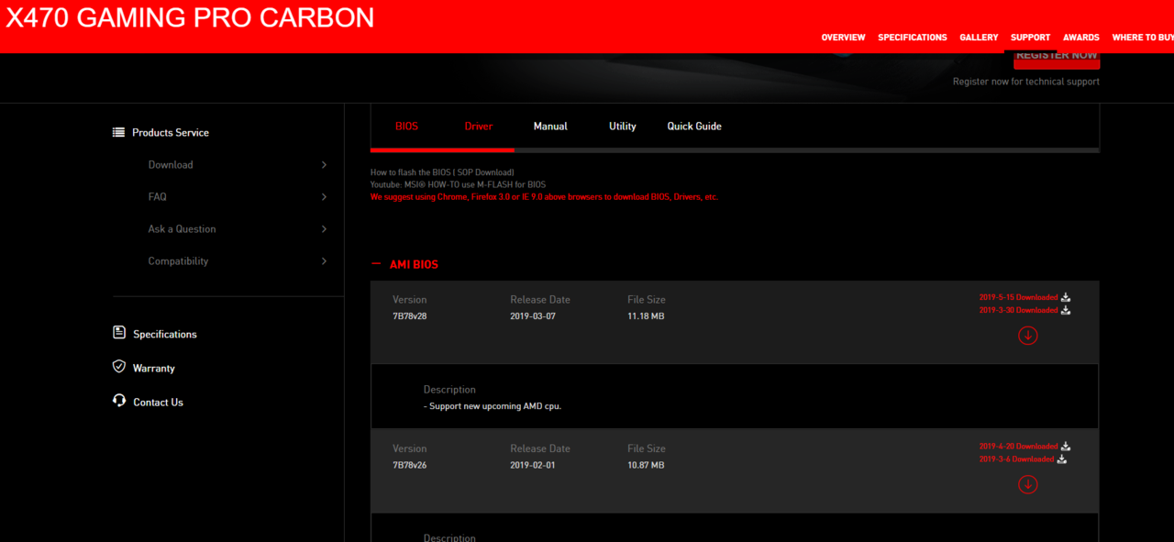The height and width of the screenshot is (542, 1174).
Task: Click version text 7B78v26
Action: click(409, 465)
